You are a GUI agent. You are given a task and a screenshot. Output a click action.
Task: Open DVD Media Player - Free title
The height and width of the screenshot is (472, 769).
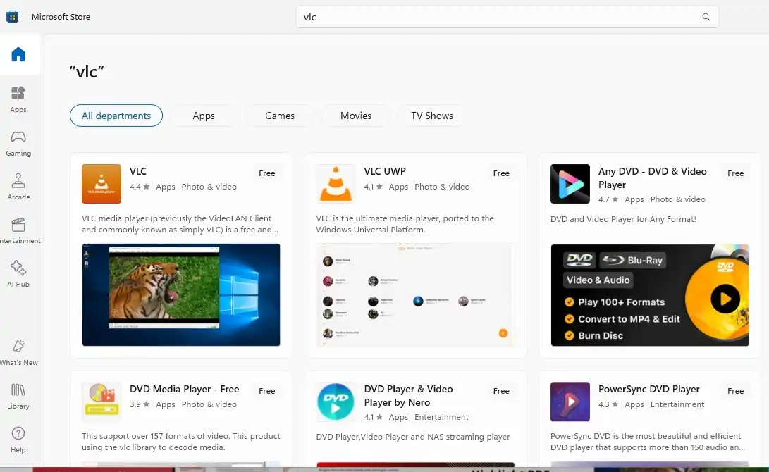tap(185, 389)
